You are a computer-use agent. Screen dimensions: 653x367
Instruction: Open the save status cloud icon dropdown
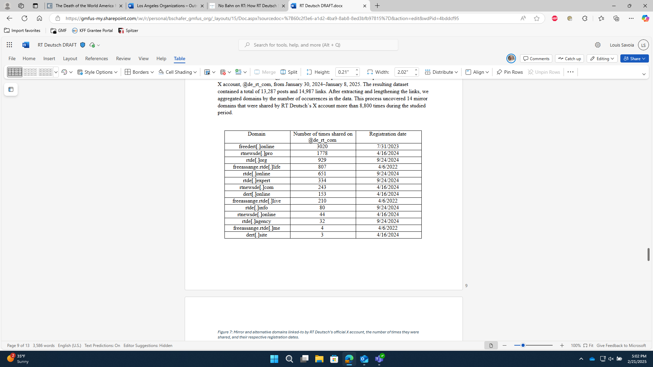tap(95, 45)
